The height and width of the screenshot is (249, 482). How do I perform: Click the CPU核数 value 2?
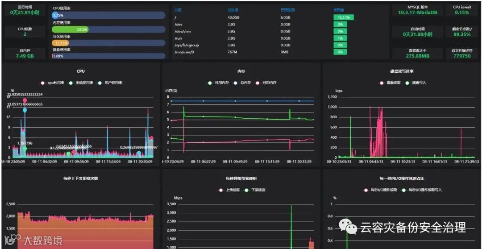(25, 34)
